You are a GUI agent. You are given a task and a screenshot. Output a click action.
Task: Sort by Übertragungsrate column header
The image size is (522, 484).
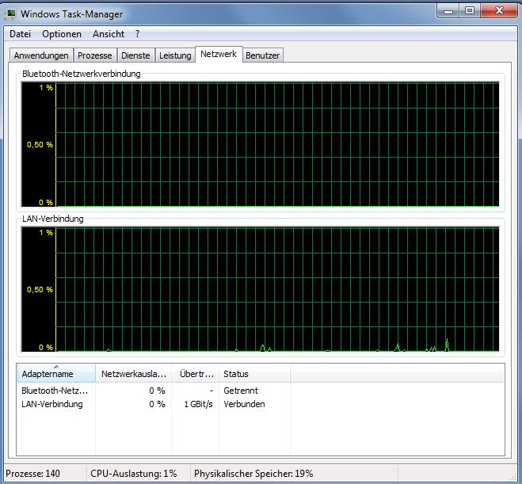click(x=196, y=373)
